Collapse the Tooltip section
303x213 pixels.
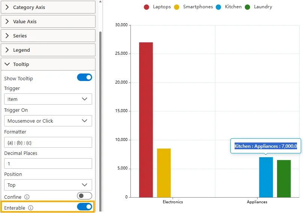tap(48, 64)
